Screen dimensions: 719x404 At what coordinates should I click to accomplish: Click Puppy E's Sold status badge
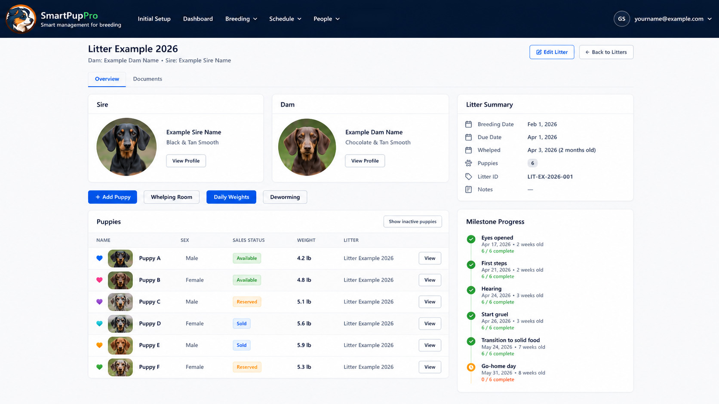[x=242, y=345]
